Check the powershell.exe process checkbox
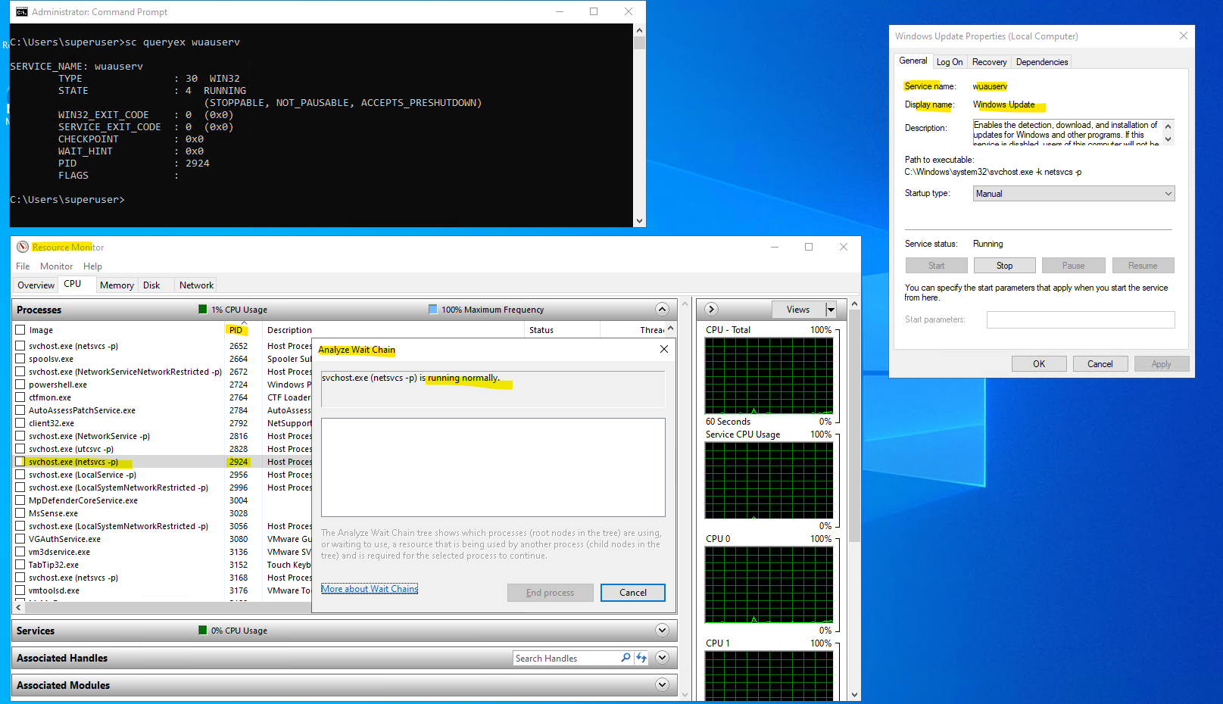This screenshot has width=1223, height=704. 20,385
